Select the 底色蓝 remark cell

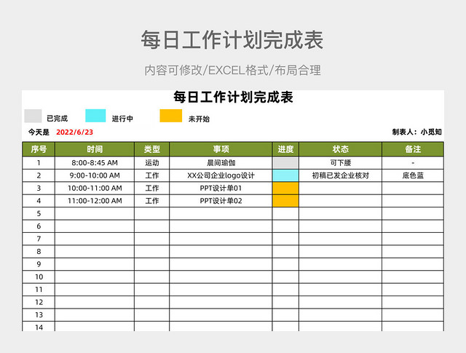pos(413,175)
